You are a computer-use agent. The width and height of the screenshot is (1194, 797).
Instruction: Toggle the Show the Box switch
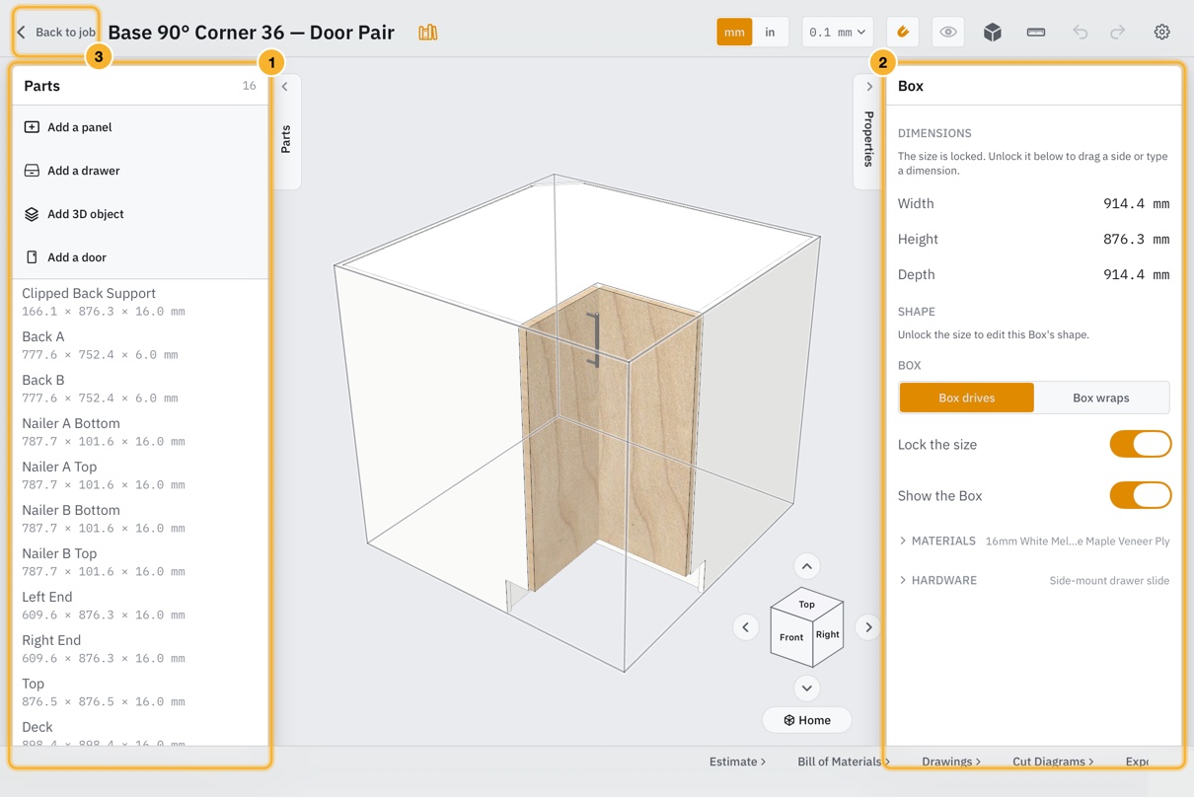click(1141, 495)
